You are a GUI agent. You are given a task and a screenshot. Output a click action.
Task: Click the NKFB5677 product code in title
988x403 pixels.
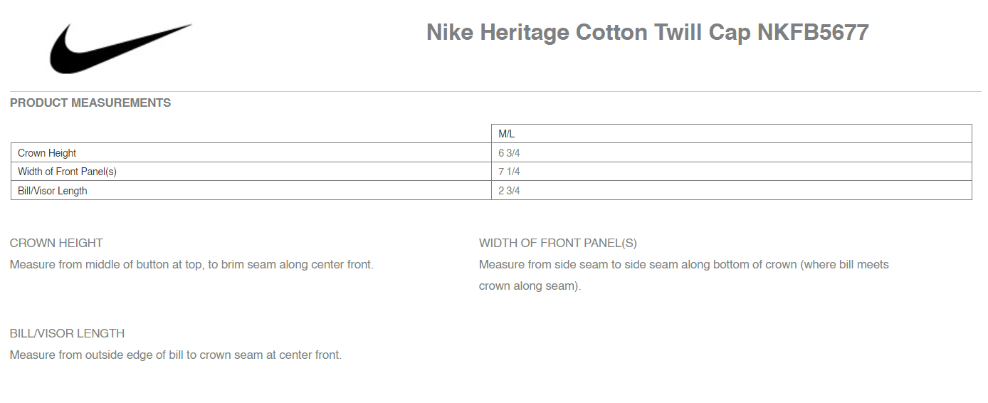pos(813,33)
